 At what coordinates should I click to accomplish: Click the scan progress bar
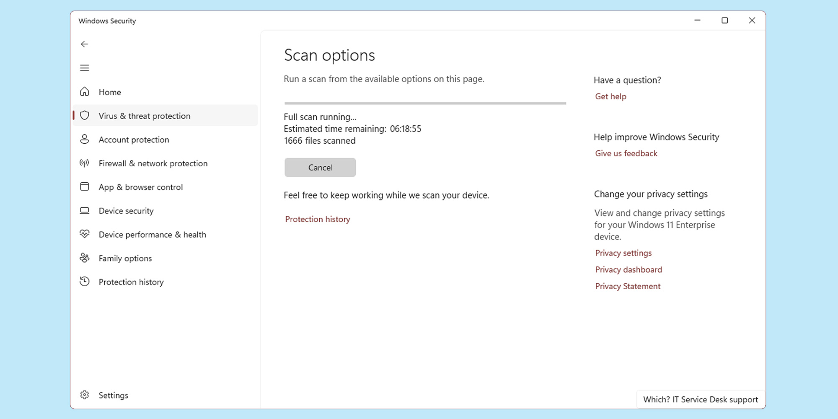[x=425, y=103]
